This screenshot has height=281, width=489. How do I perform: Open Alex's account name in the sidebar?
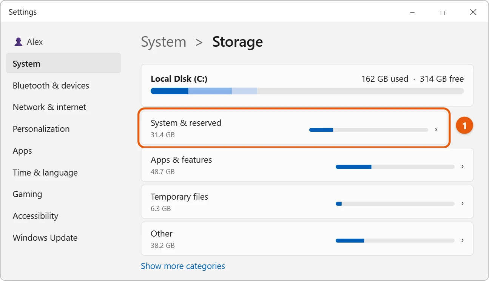(x=35, y=42)
